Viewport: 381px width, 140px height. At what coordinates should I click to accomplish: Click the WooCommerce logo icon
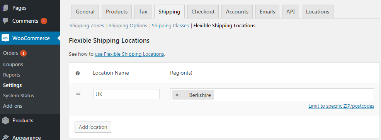(5, 38)
